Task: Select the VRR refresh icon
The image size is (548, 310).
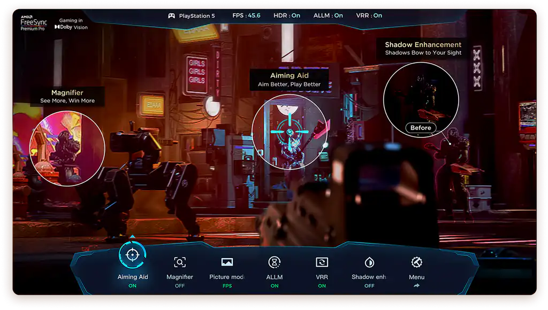Action: pyautogui.click(x=322, y=262)
